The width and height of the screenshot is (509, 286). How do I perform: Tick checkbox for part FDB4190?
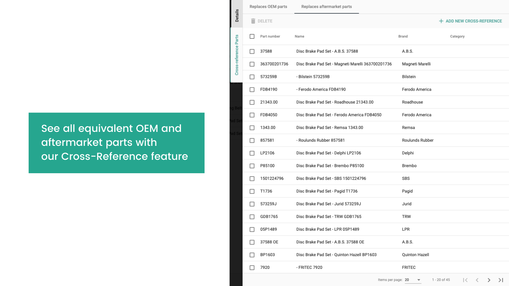coord(252,89)
